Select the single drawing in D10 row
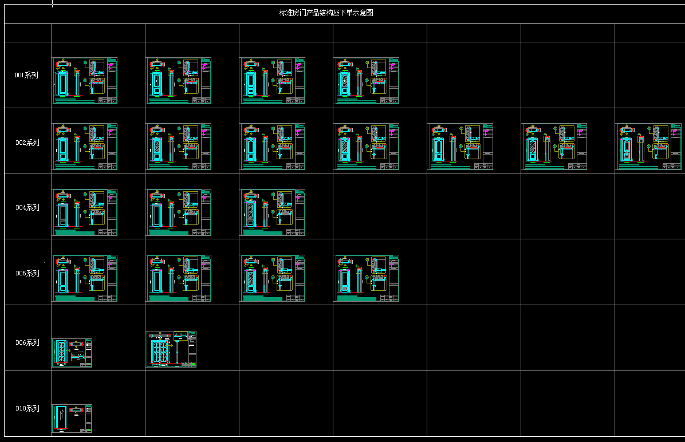Screen dimensions: 685x442 (72, 419)
